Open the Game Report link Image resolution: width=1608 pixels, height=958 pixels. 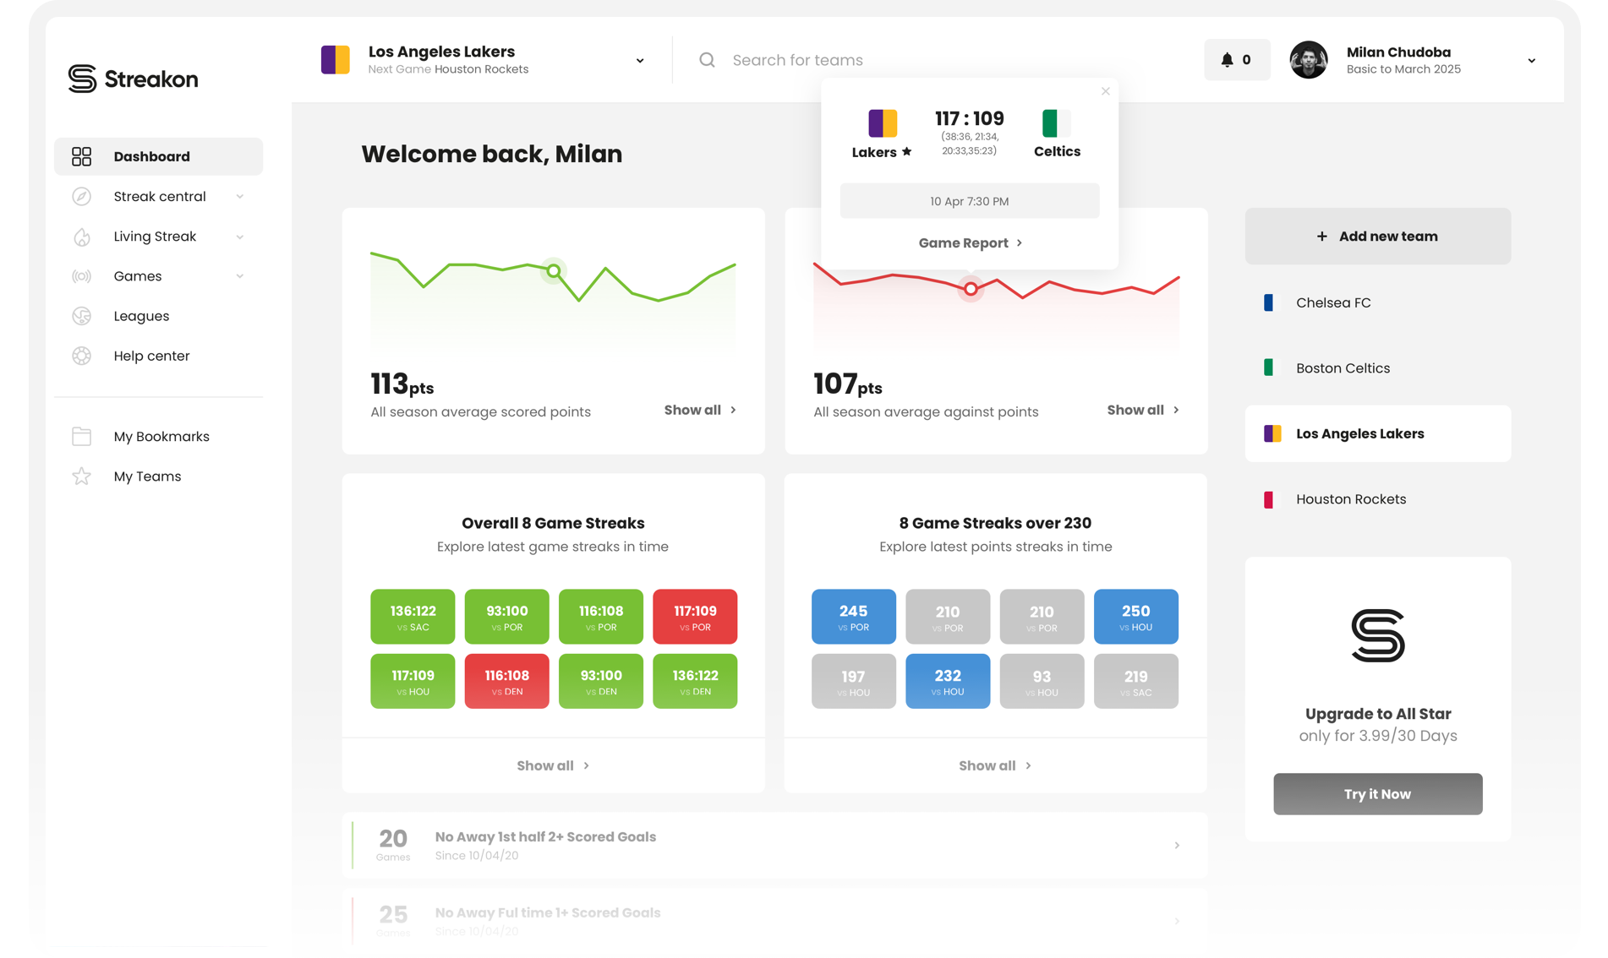pos(970,243)
